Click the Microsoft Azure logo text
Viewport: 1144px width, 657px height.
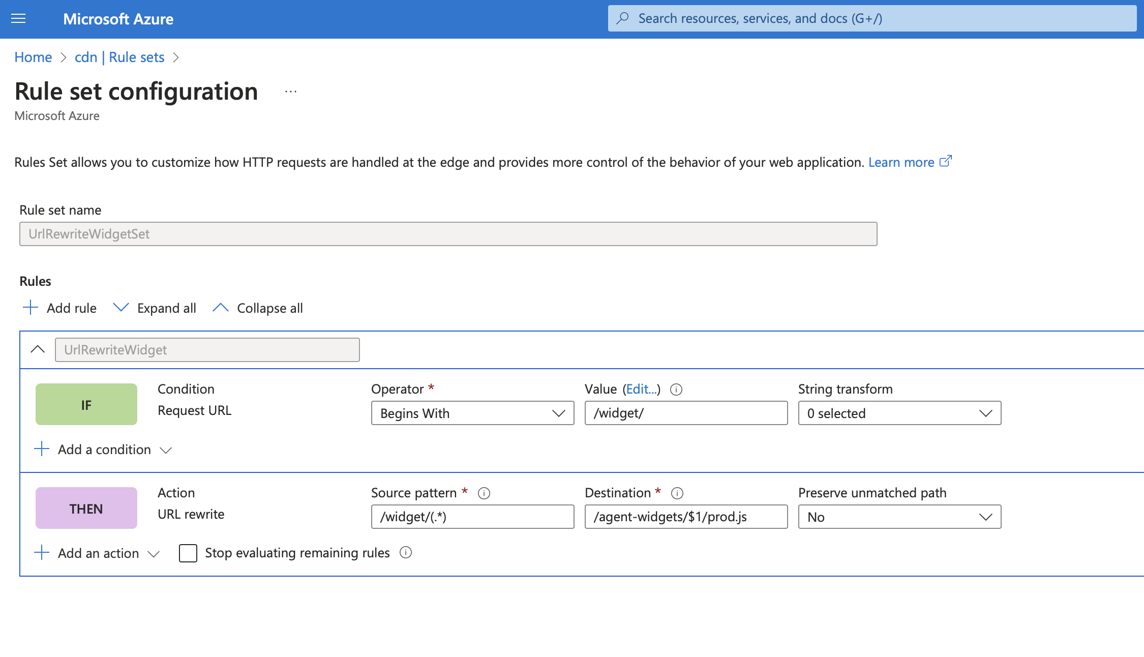pos(118,19)
